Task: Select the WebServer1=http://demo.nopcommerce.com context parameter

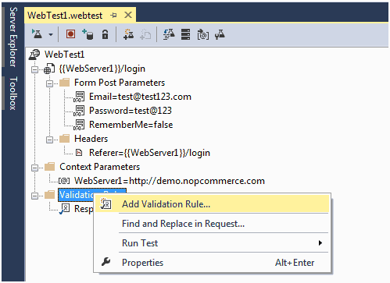Action: pyautogui.click(x=170, y=181)
